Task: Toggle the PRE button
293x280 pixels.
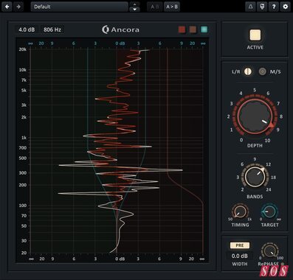Action: 240,245
